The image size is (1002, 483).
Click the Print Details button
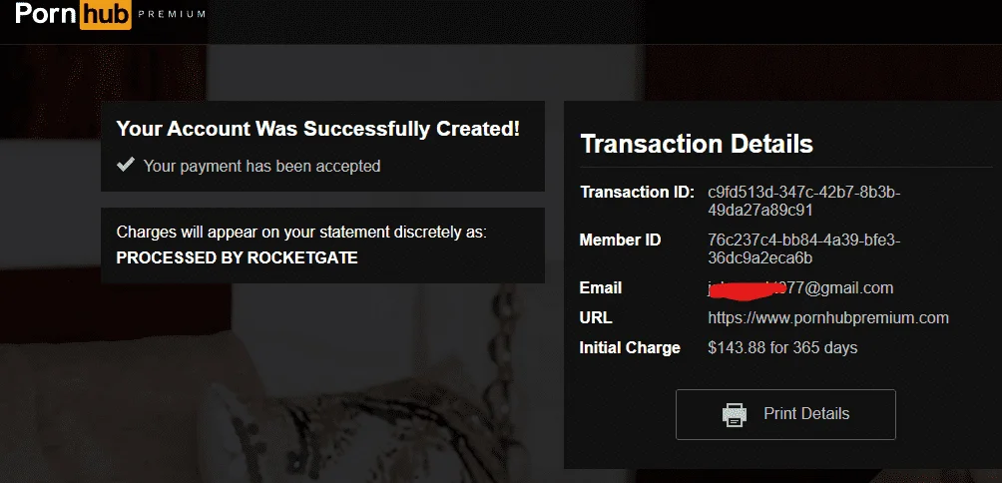point(785,414)
